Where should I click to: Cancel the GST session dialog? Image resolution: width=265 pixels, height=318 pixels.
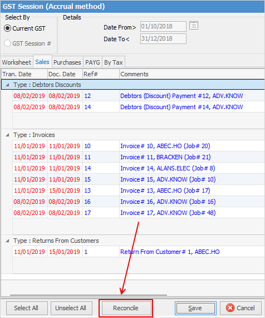click(241, 308)
